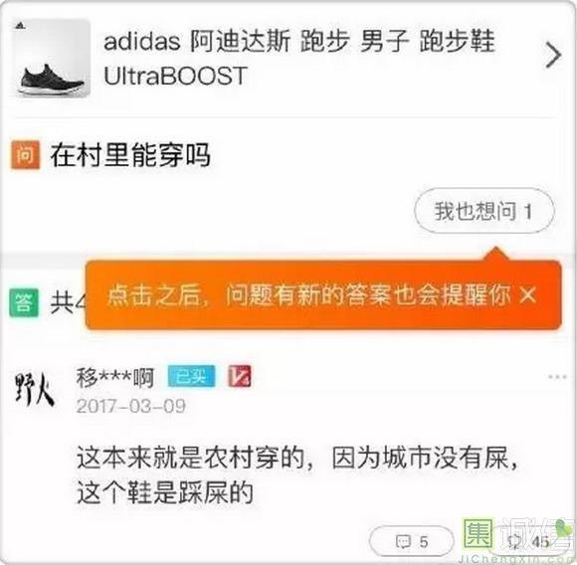Close the orange reminder tooltip with X
Viewport: 577px width, 565px height.
tap(527, 295)
